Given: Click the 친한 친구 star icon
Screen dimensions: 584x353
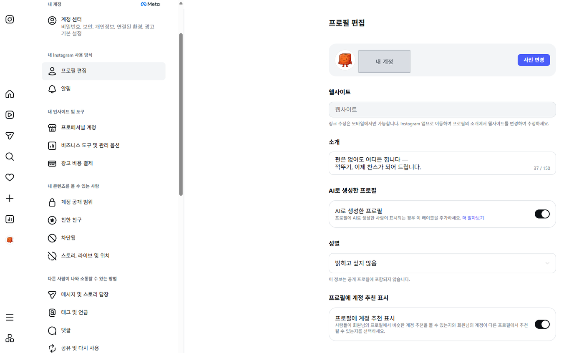Looking at the screenshot, I should click(52, 220).
